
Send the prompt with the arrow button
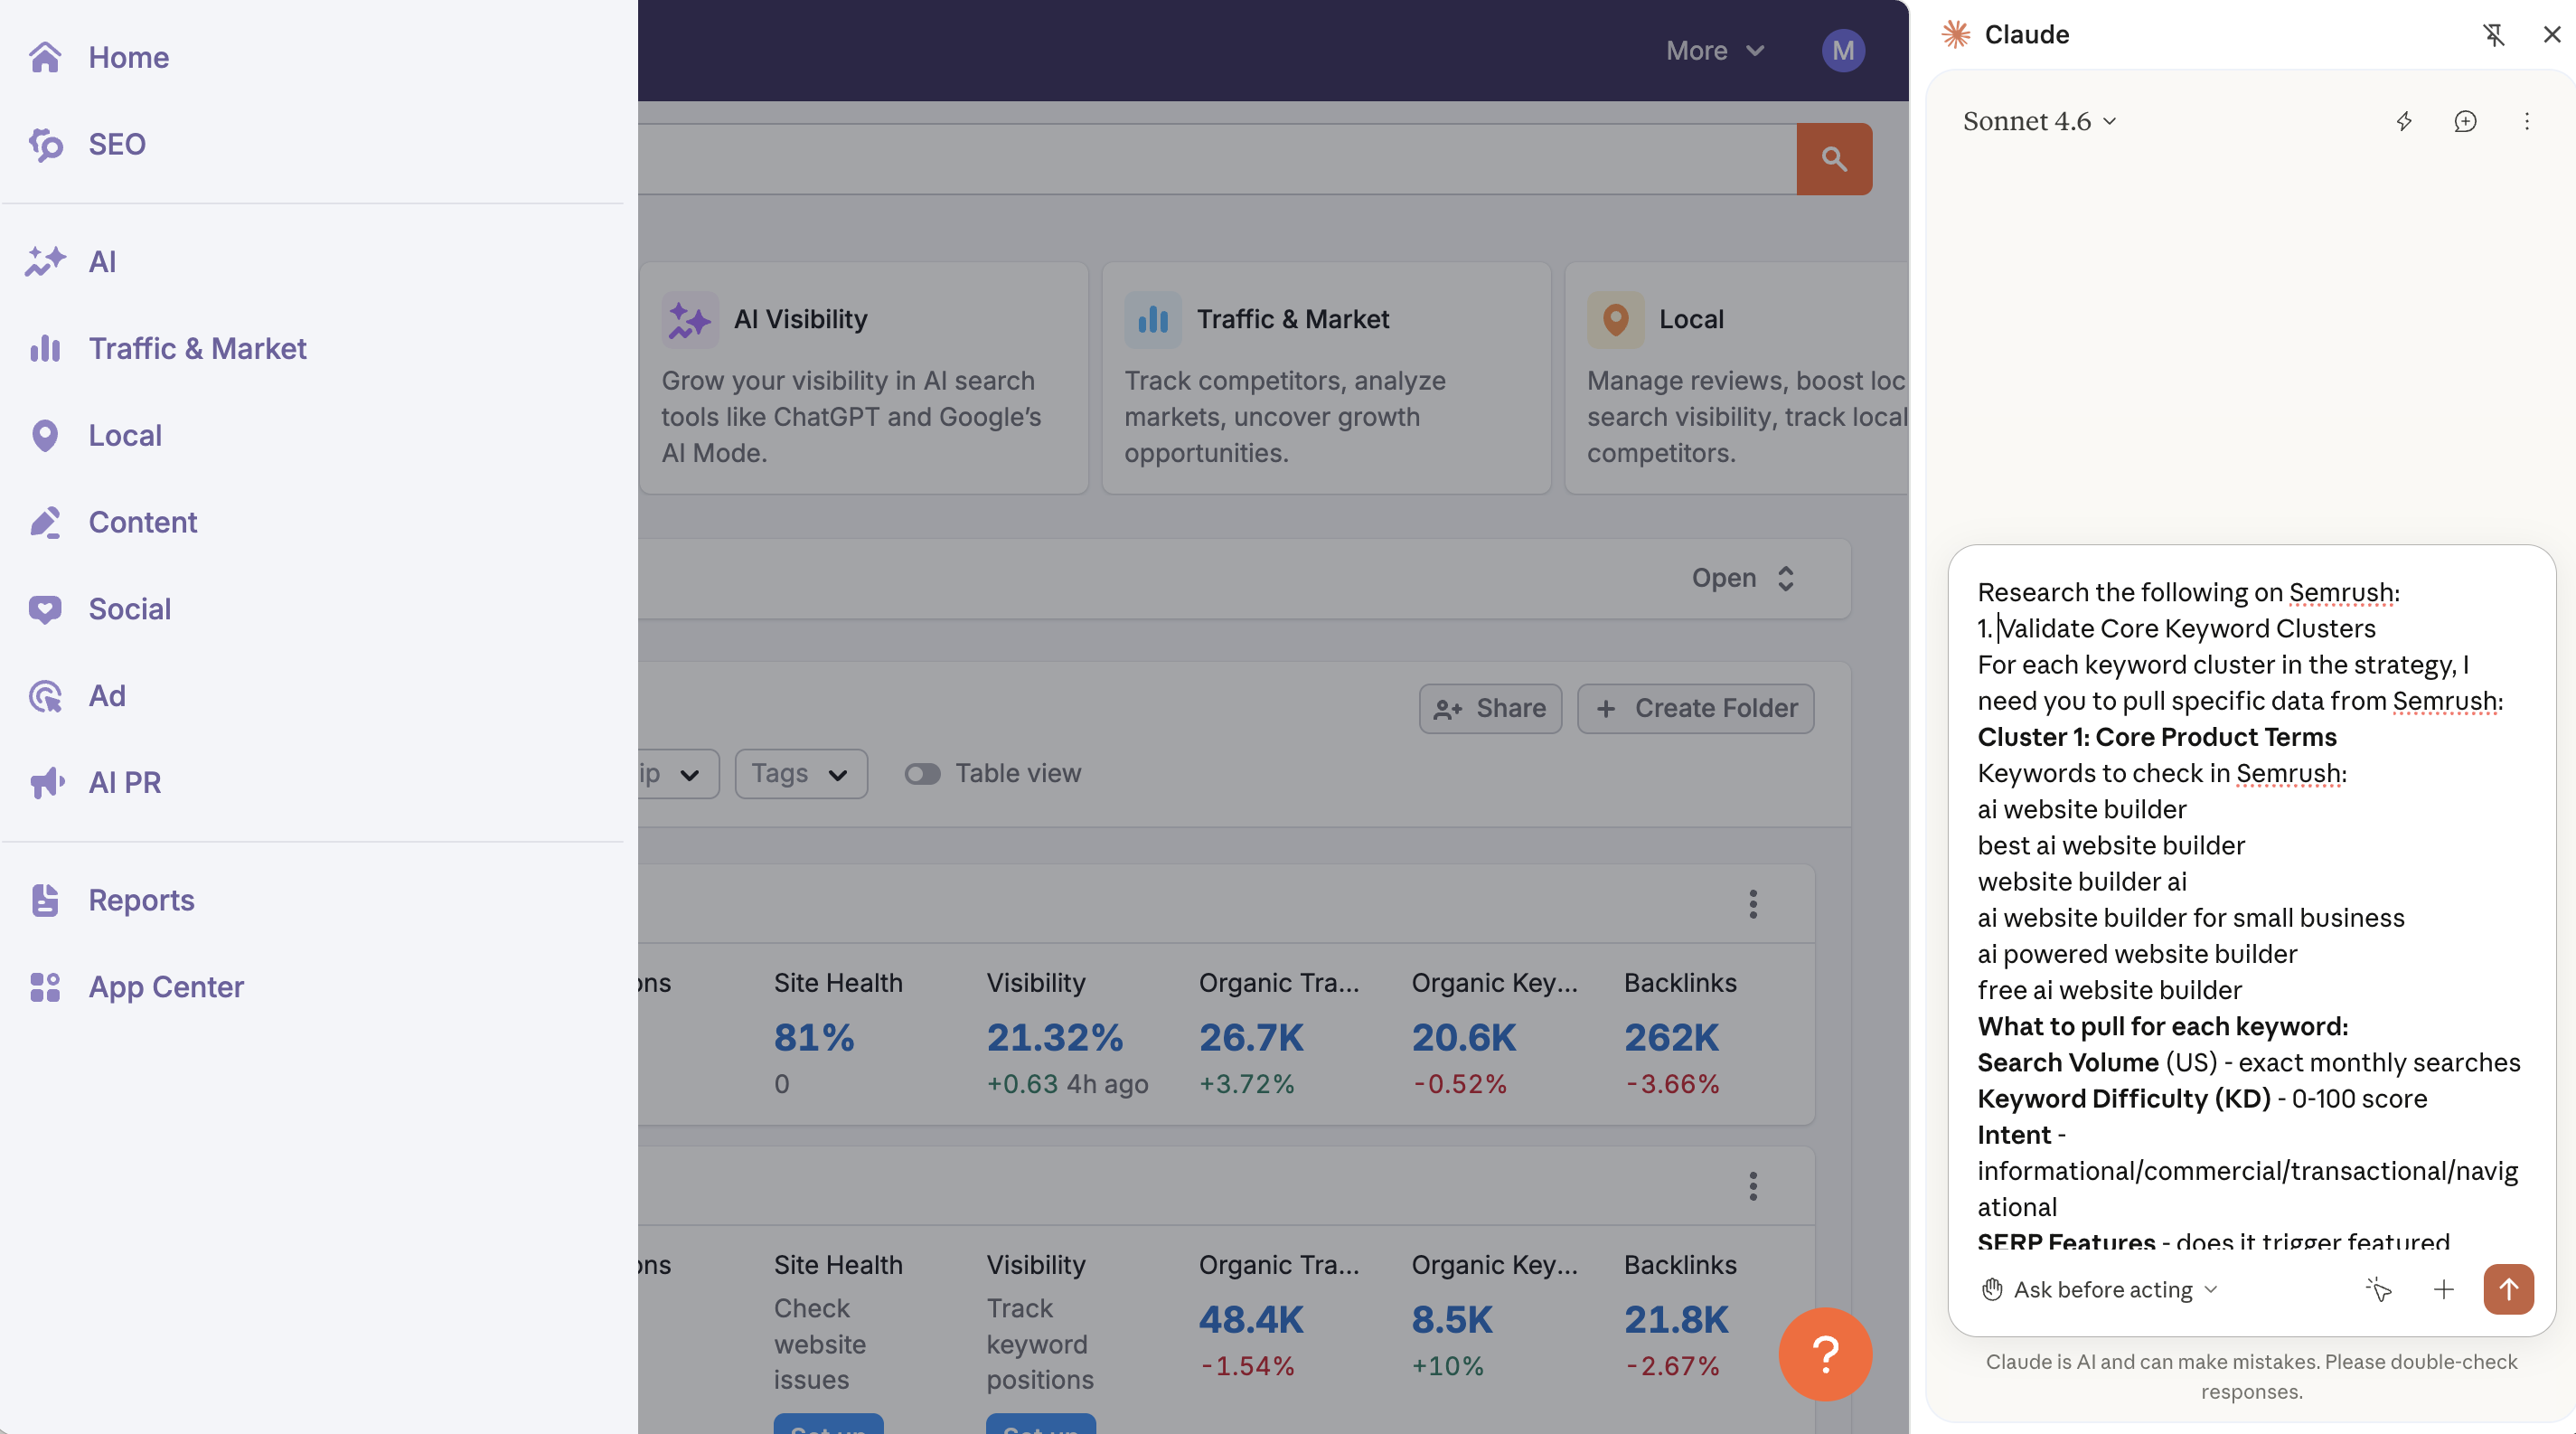click(2508, 1289)
